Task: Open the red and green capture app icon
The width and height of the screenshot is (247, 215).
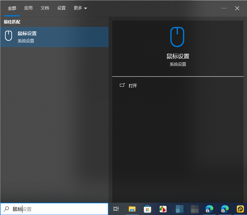Action: click(x=163, y=209)
